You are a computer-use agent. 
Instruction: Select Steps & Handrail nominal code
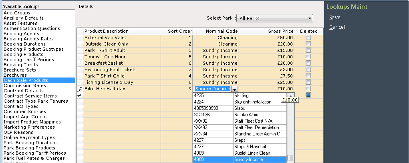[x=240, y=147]
